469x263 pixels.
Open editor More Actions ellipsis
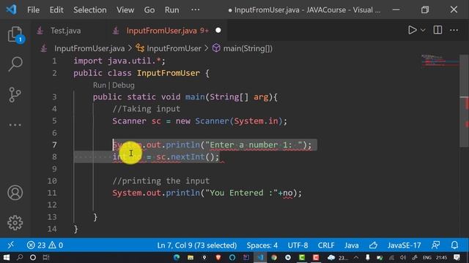click(454, 30)
